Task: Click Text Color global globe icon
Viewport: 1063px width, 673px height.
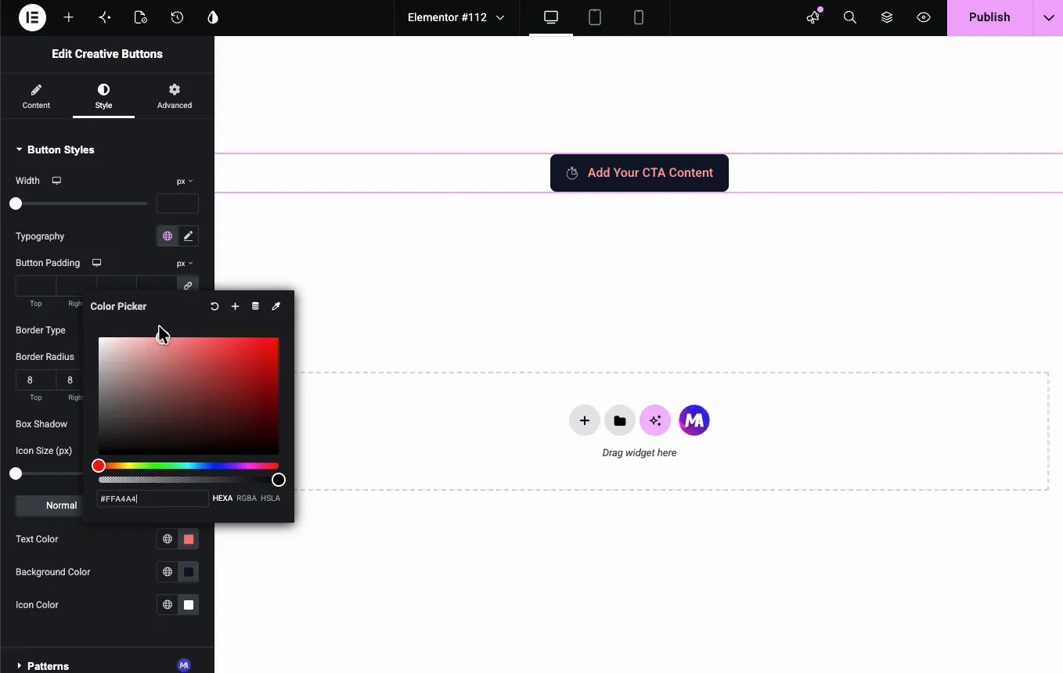Action: (x=168, y=538)
